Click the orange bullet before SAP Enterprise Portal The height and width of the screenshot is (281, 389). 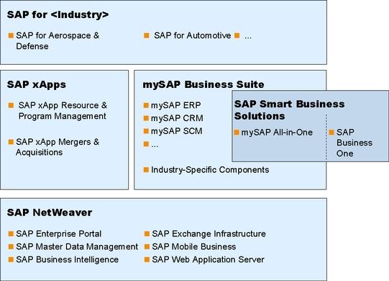click(x=11, y=233)
